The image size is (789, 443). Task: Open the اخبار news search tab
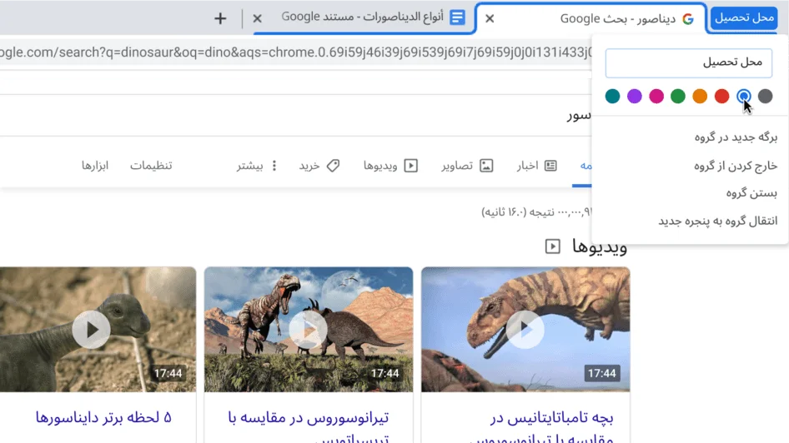click(536, 166)
